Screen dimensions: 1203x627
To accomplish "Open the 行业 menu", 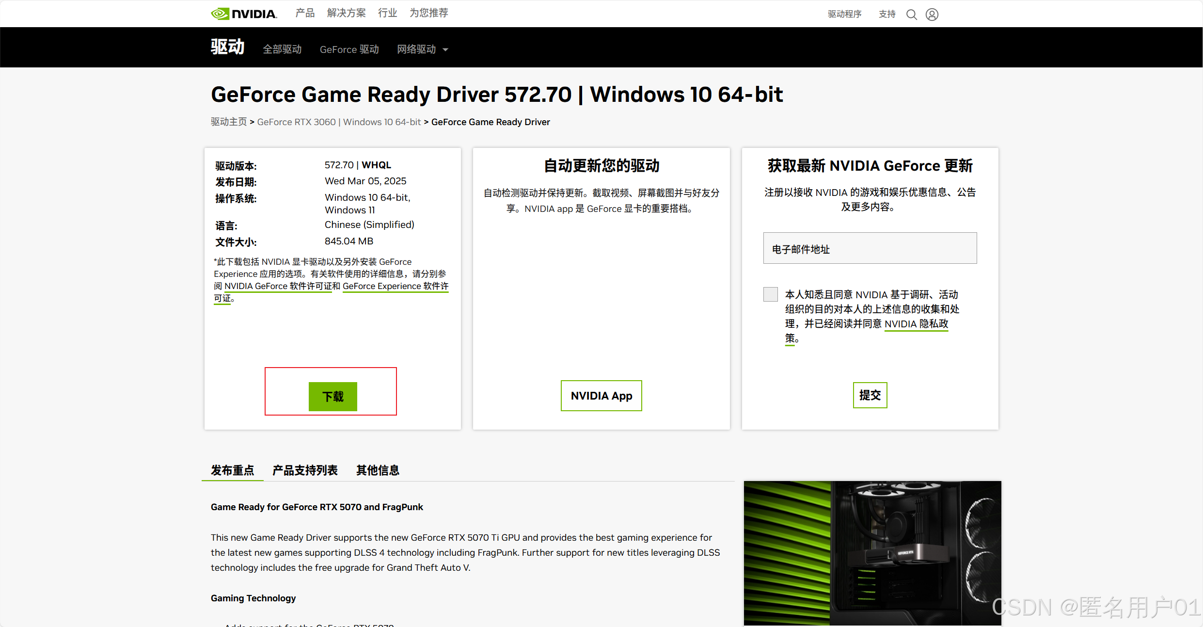I will (x=387, y=13).
